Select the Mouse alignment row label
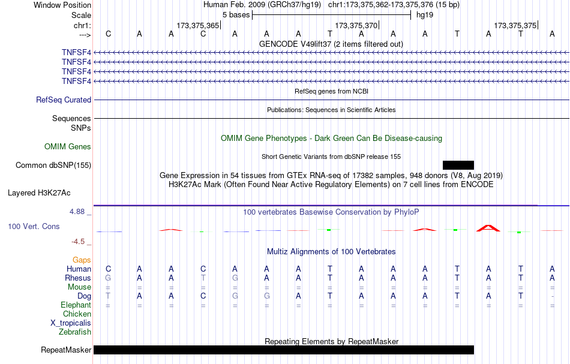 (x=79, y=287)
